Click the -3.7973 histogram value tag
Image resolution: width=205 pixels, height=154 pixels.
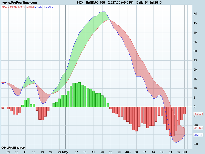click(198, 114)
